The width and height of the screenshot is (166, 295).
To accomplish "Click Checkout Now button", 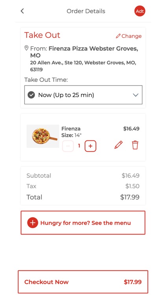I will click(83, 282).
